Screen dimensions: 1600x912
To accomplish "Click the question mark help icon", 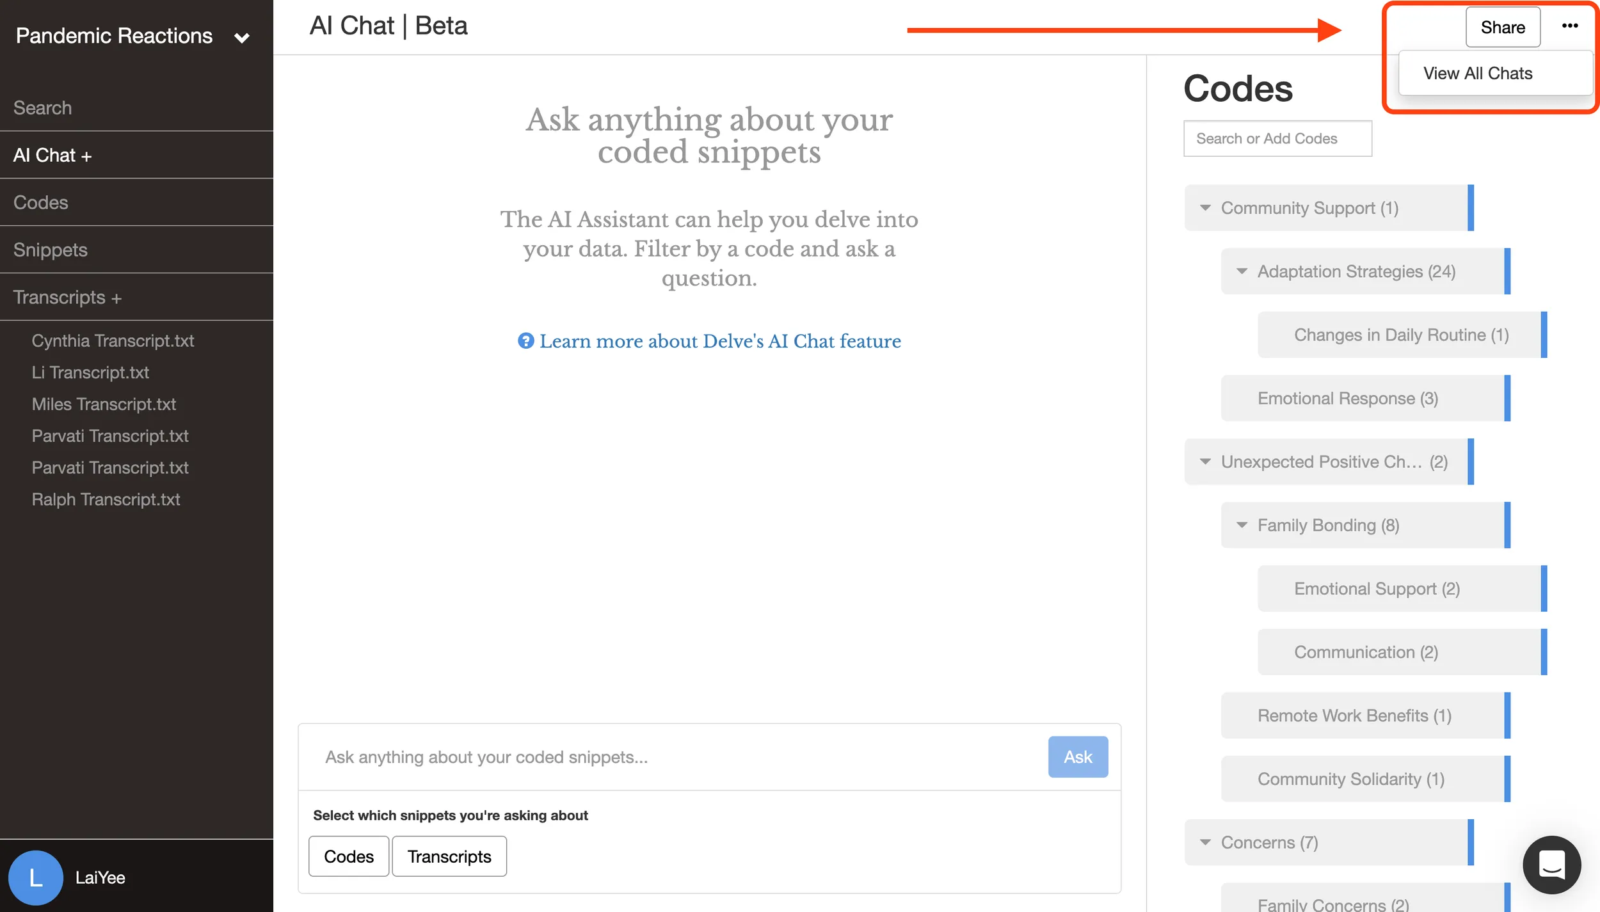I will [525, 341].
